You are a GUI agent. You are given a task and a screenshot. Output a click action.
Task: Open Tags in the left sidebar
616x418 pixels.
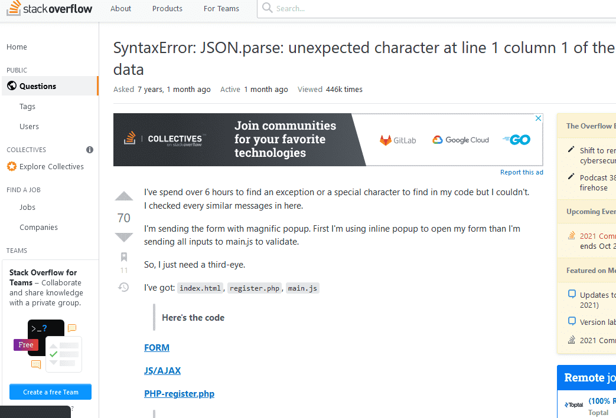point(27,107)
